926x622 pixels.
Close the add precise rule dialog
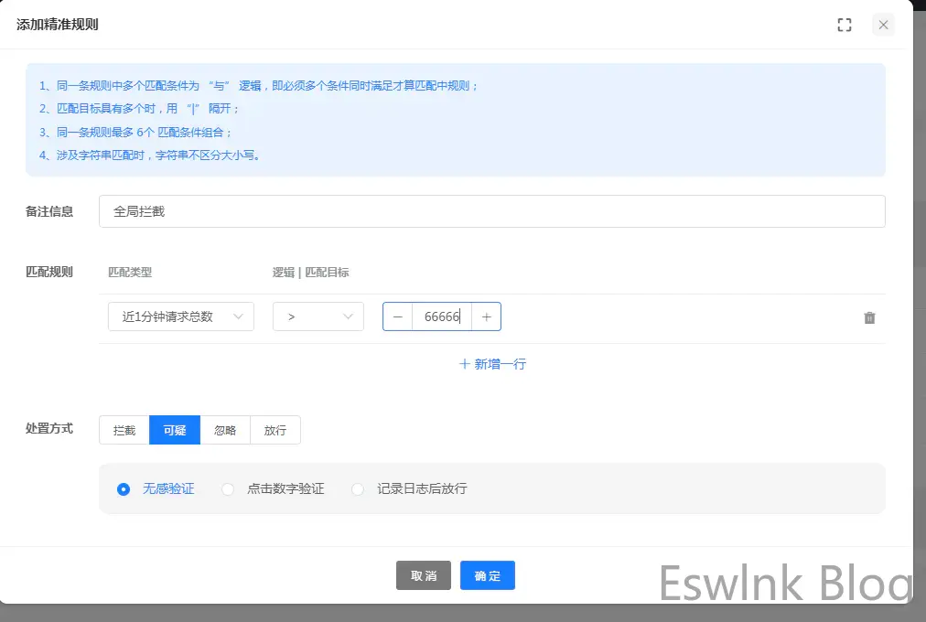tap(883, 25)
